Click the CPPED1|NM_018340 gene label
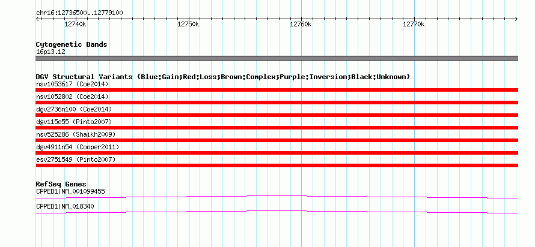535x247 pixels. 65,206
